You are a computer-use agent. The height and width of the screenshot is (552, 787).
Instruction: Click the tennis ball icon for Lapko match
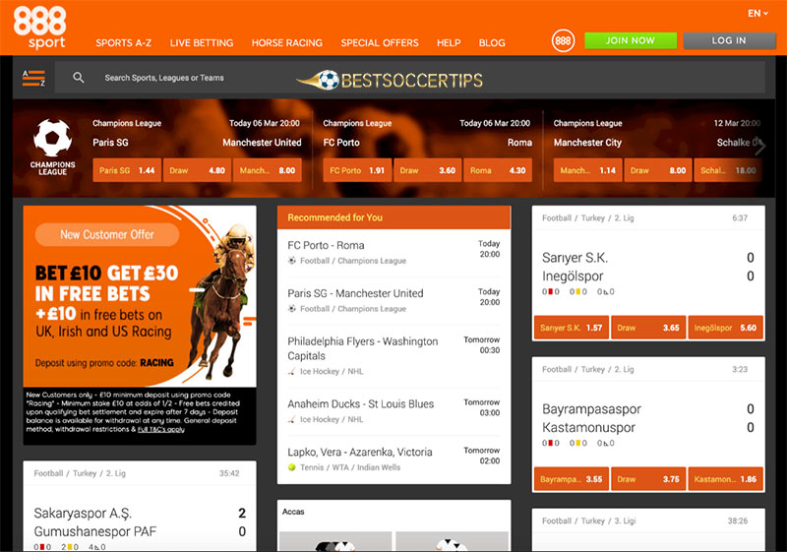point(291,467)
